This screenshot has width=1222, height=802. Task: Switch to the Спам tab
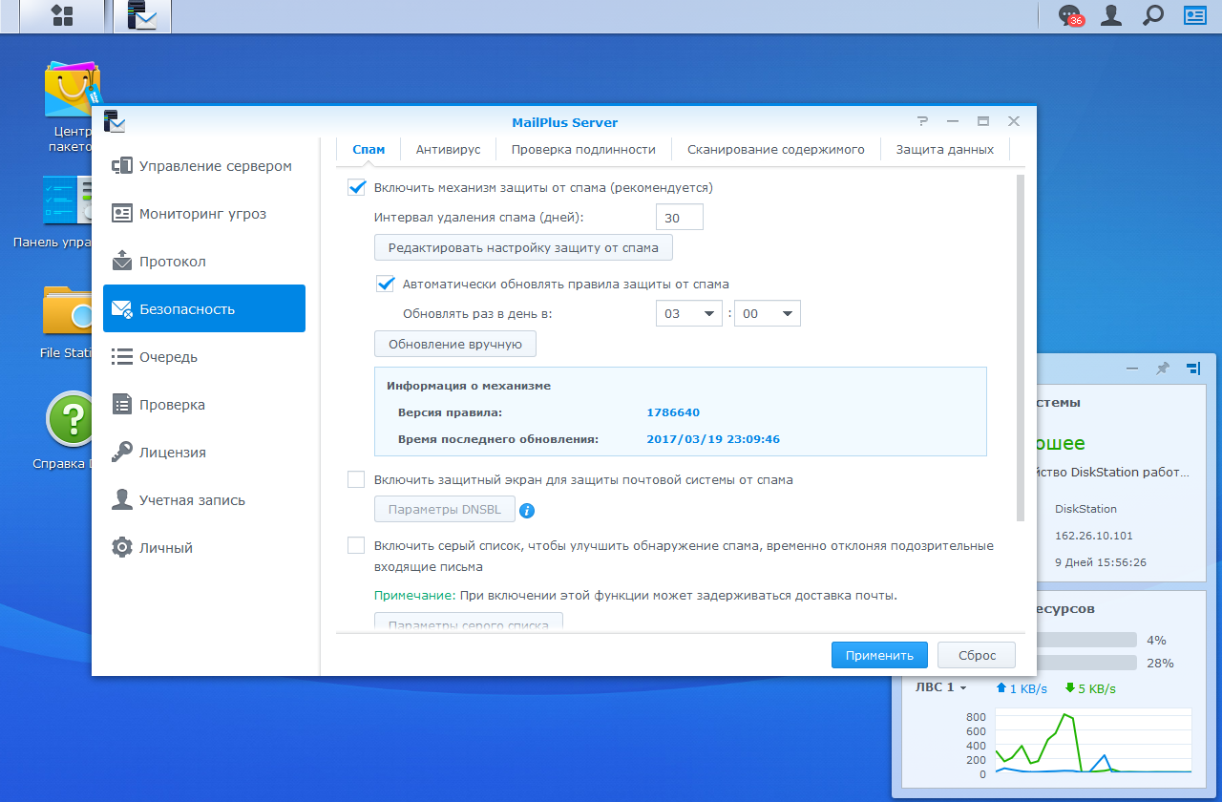click(x=369, y=149)
